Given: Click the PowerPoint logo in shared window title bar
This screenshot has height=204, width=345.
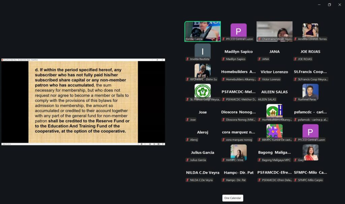Looking at the screenshot, I should [3, 60].
